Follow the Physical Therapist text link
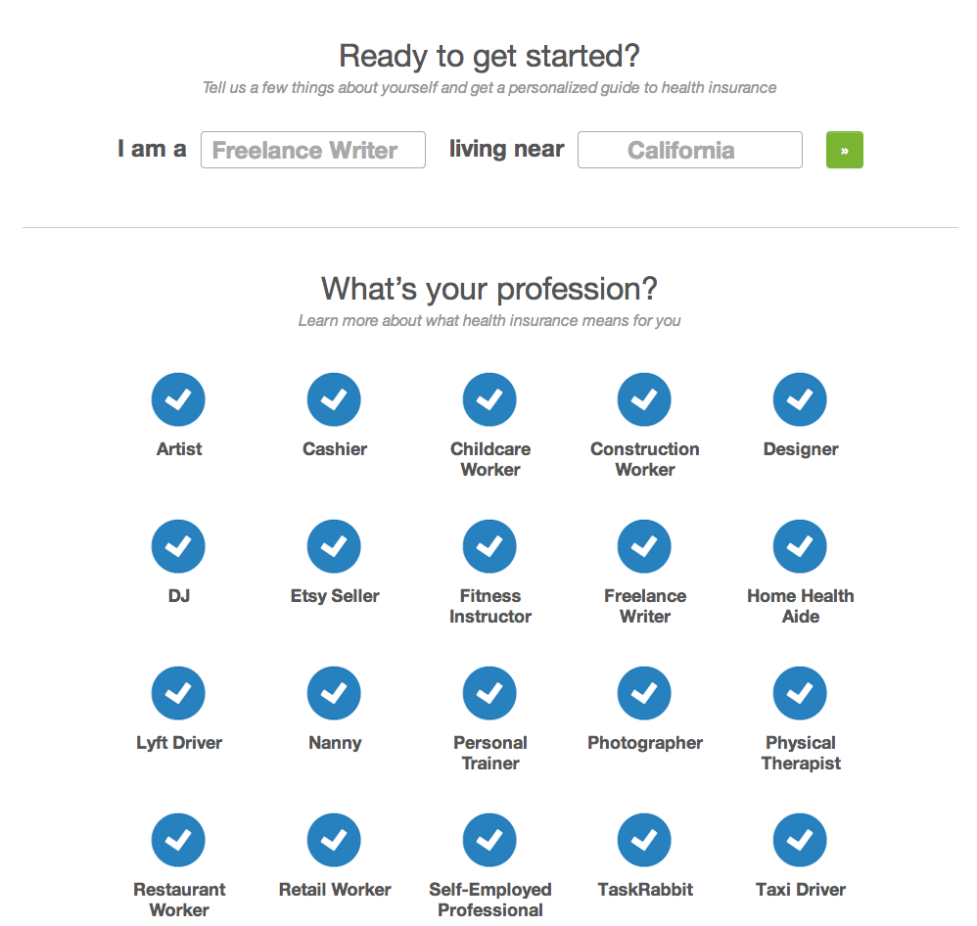Viewport: 977px width, 926px height. [801, 753]
